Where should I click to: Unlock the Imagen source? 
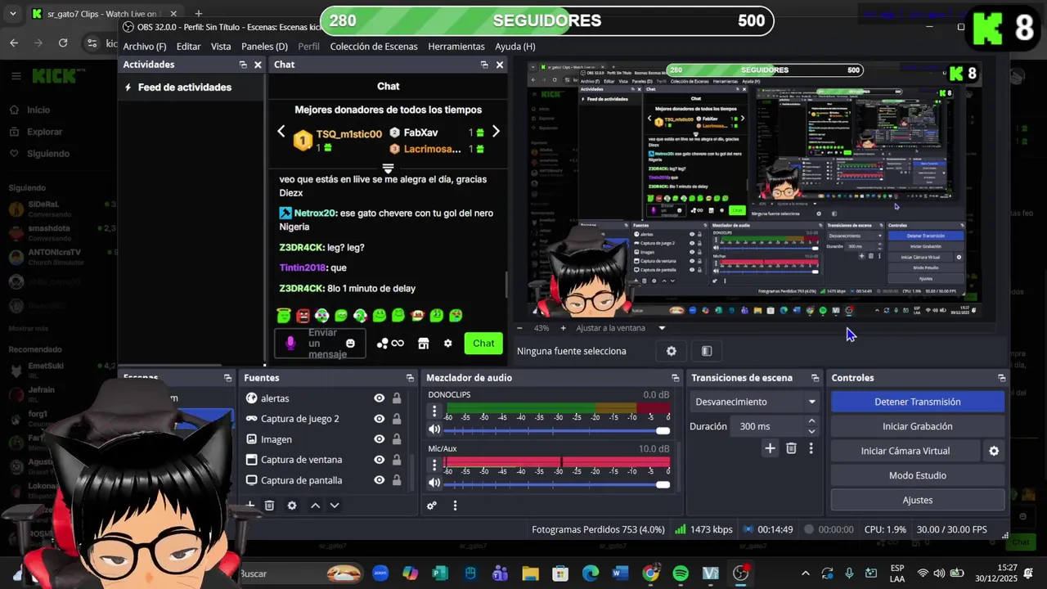tap(397, 439)
